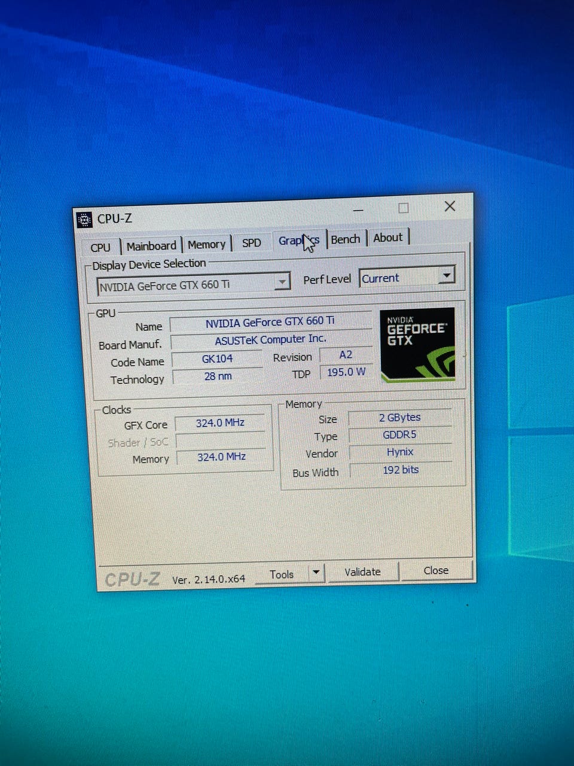The height and width of the screenshot is (766, 574).
Task: Switch to the CPU tab
Action: tap(100, 247)
